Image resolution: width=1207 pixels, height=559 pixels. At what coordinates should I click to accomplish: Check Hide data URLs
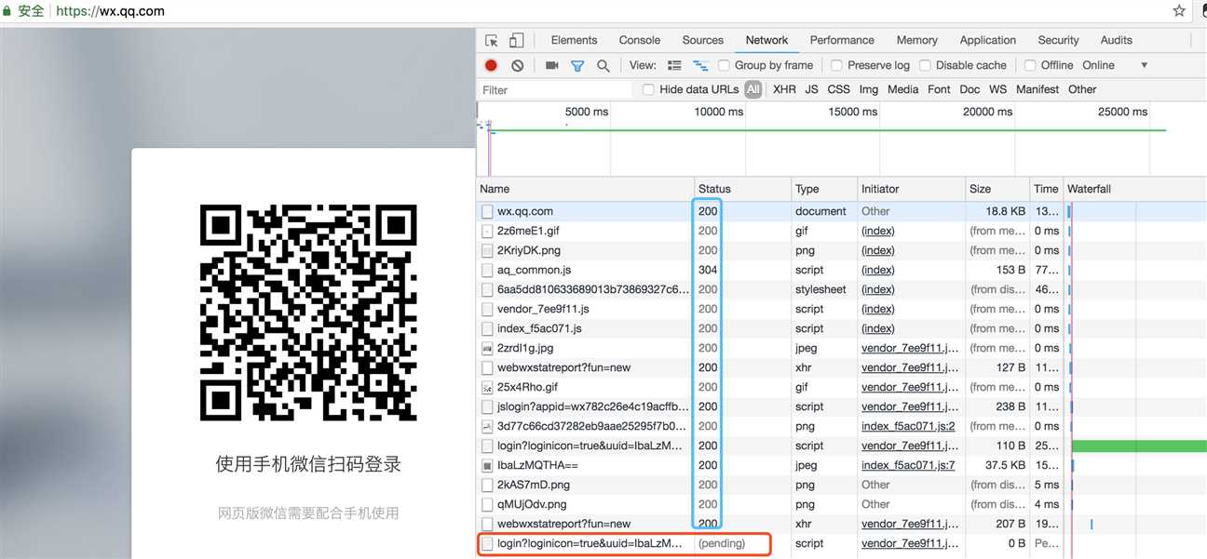649,90
